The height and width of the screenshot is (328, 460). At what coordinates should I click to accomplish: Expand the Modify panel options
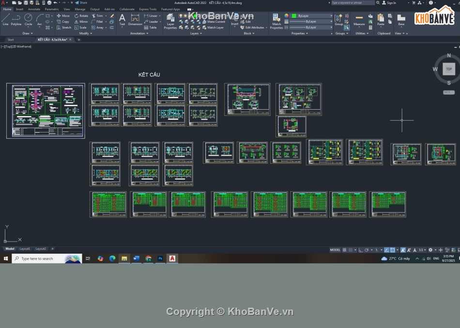pyautogui.click(x=85, y=33)
